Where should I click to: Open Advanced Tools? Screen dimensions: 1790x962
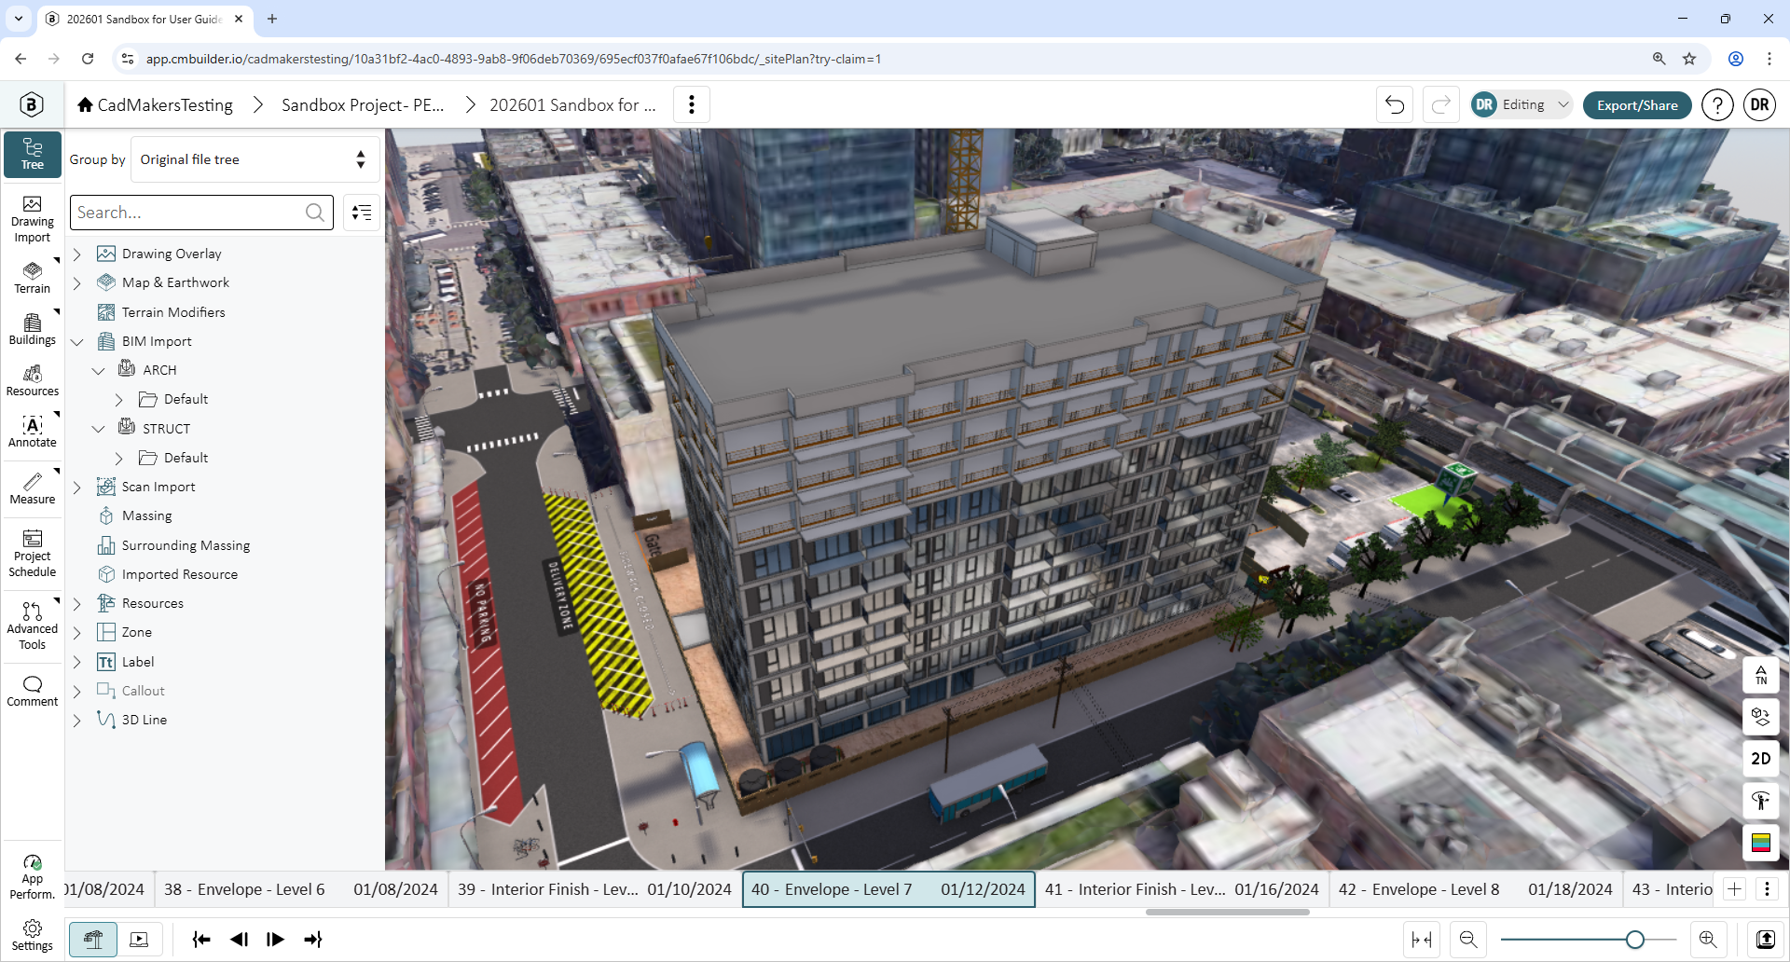(33, 625)
